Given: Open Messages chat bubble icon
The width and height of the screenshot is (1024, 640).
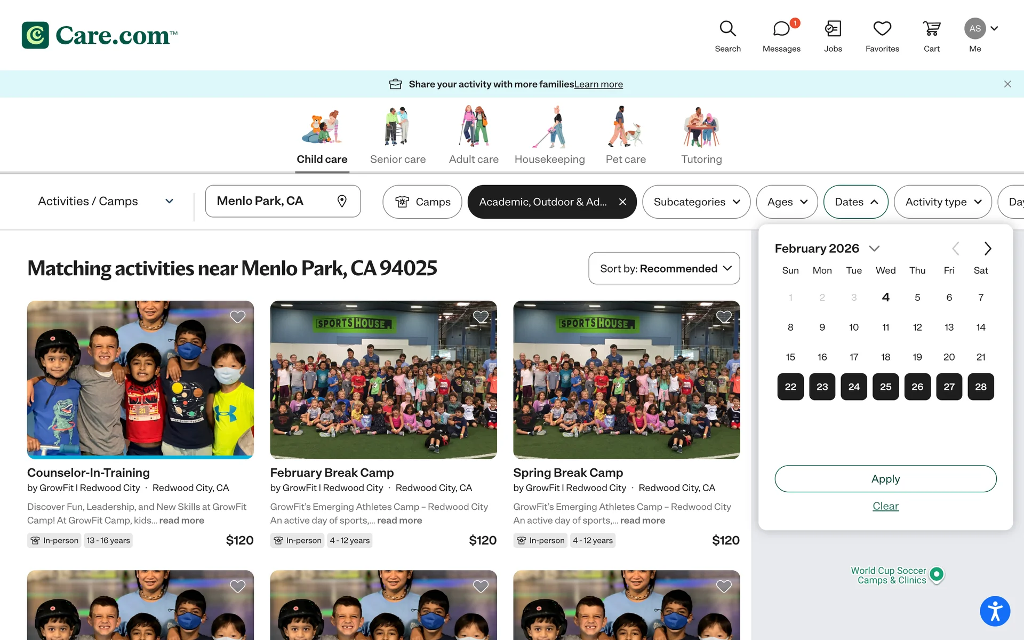Looking at the screenshot, I should click(x=781, y=29).
